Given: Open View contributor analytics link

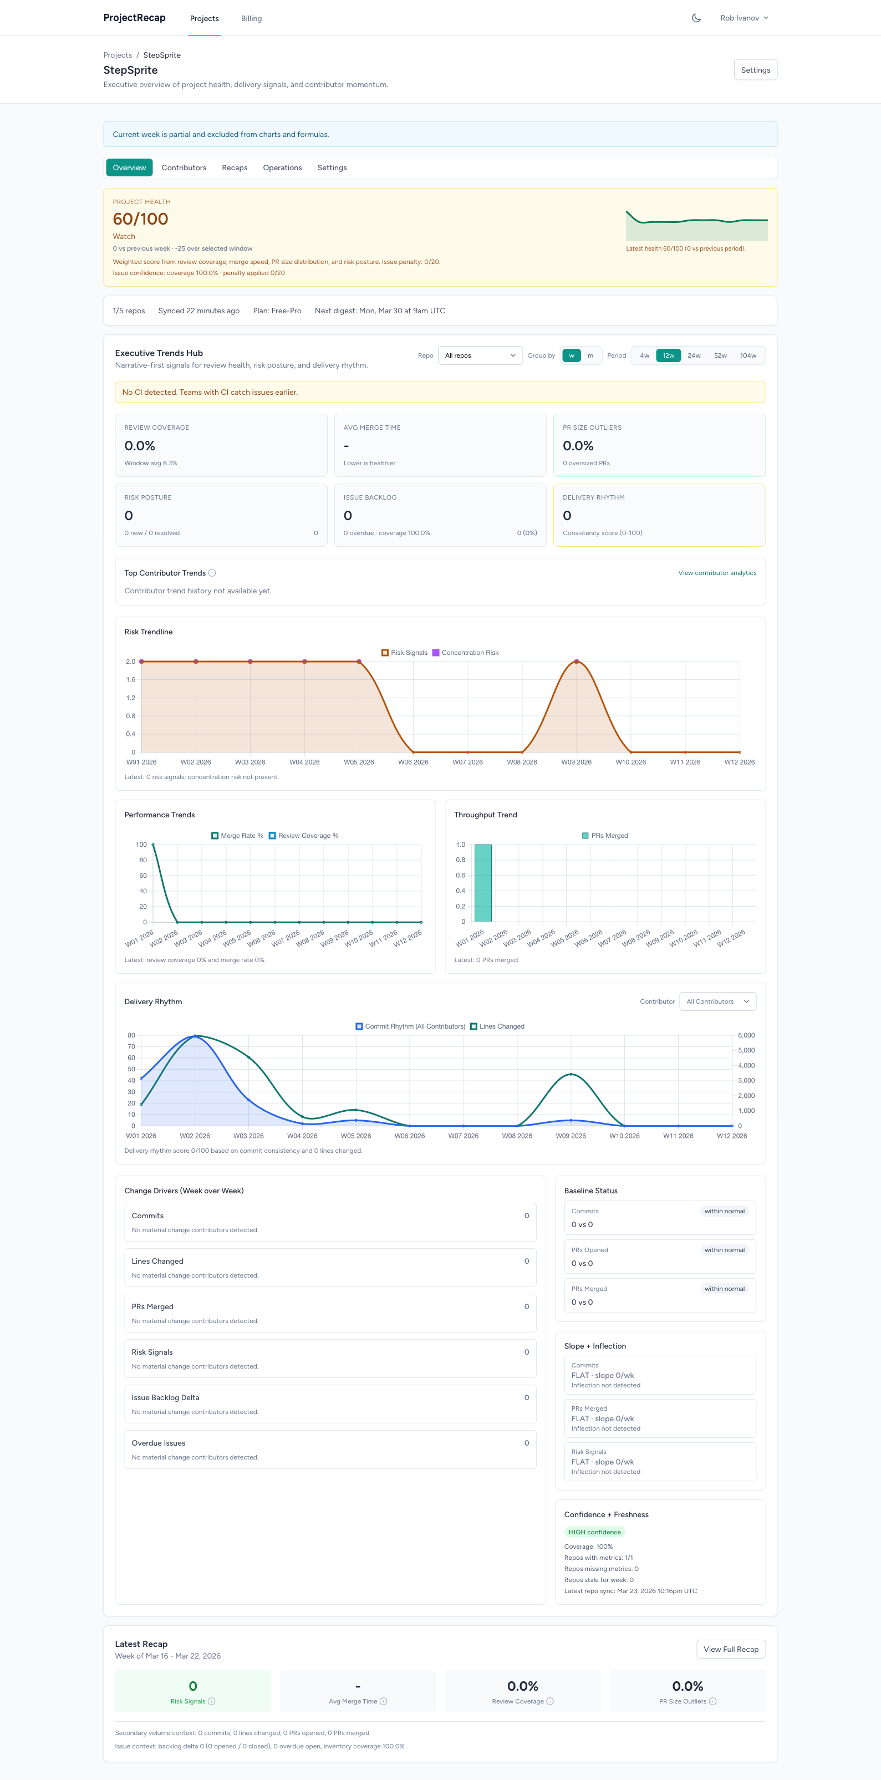Looking at the screenshot, I should (716, 573).
